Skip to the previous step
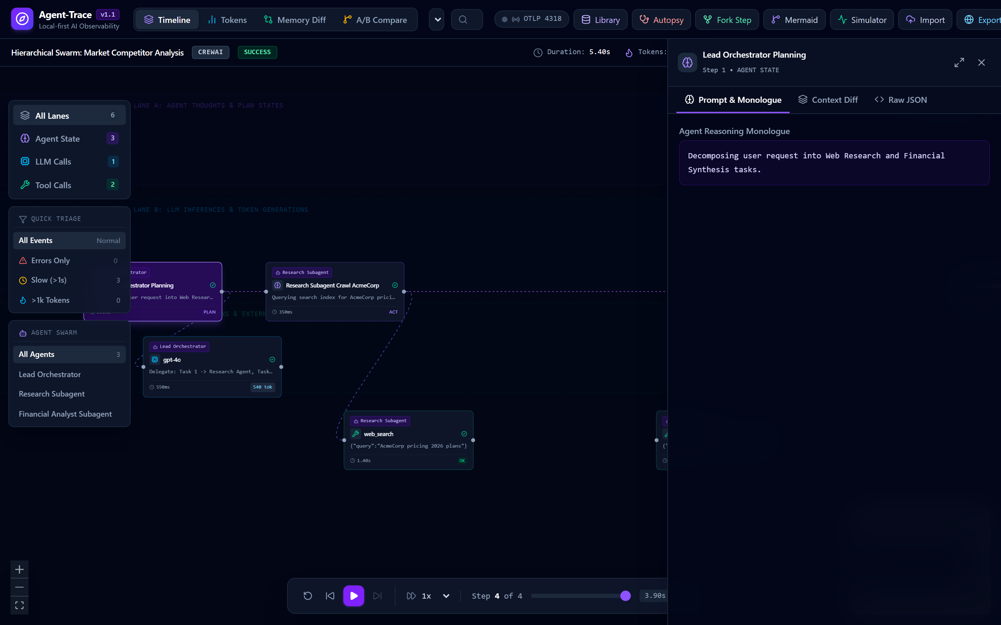The width and height of the screenshot is (1001, 625). coord(329,595)
